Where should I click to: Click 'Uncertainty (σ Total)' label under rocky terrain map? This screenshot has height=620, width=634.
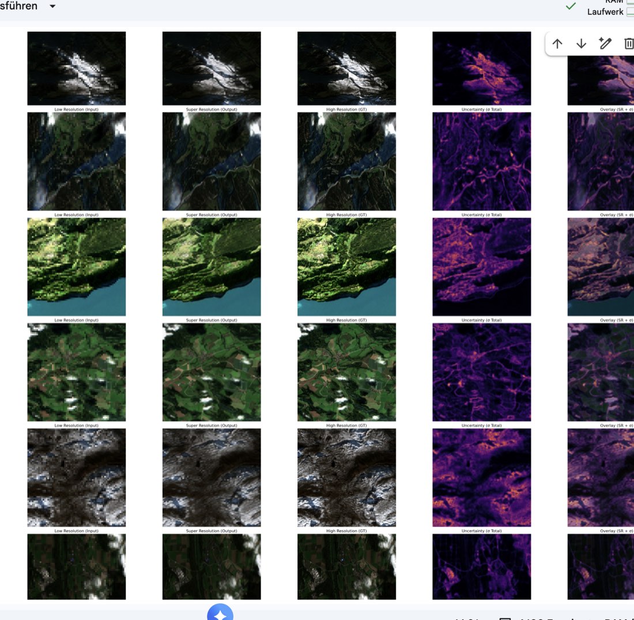click(482, 531)
